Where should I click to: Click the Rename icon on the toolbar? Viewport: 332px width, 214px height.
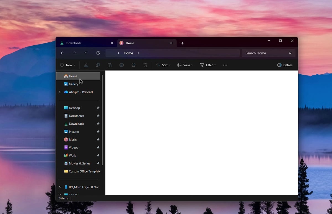121,65
